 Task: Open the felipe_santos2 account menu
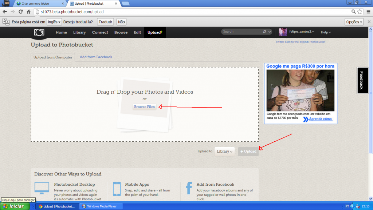click(301, 32)
